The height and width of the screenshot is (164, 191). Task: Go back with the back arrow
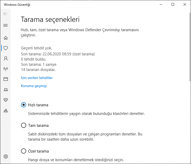5,14
